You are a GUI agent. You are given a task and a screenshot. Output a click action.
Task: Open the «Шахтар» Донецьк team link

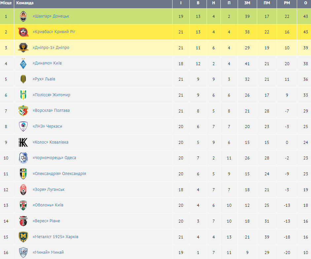(51, 16)
